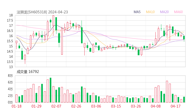
Task: Click the 02-07 date axis label
Action: pos(56,106)
